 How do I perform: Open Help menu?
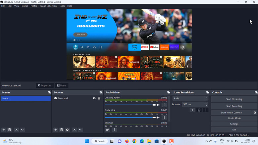coord(70,6)
